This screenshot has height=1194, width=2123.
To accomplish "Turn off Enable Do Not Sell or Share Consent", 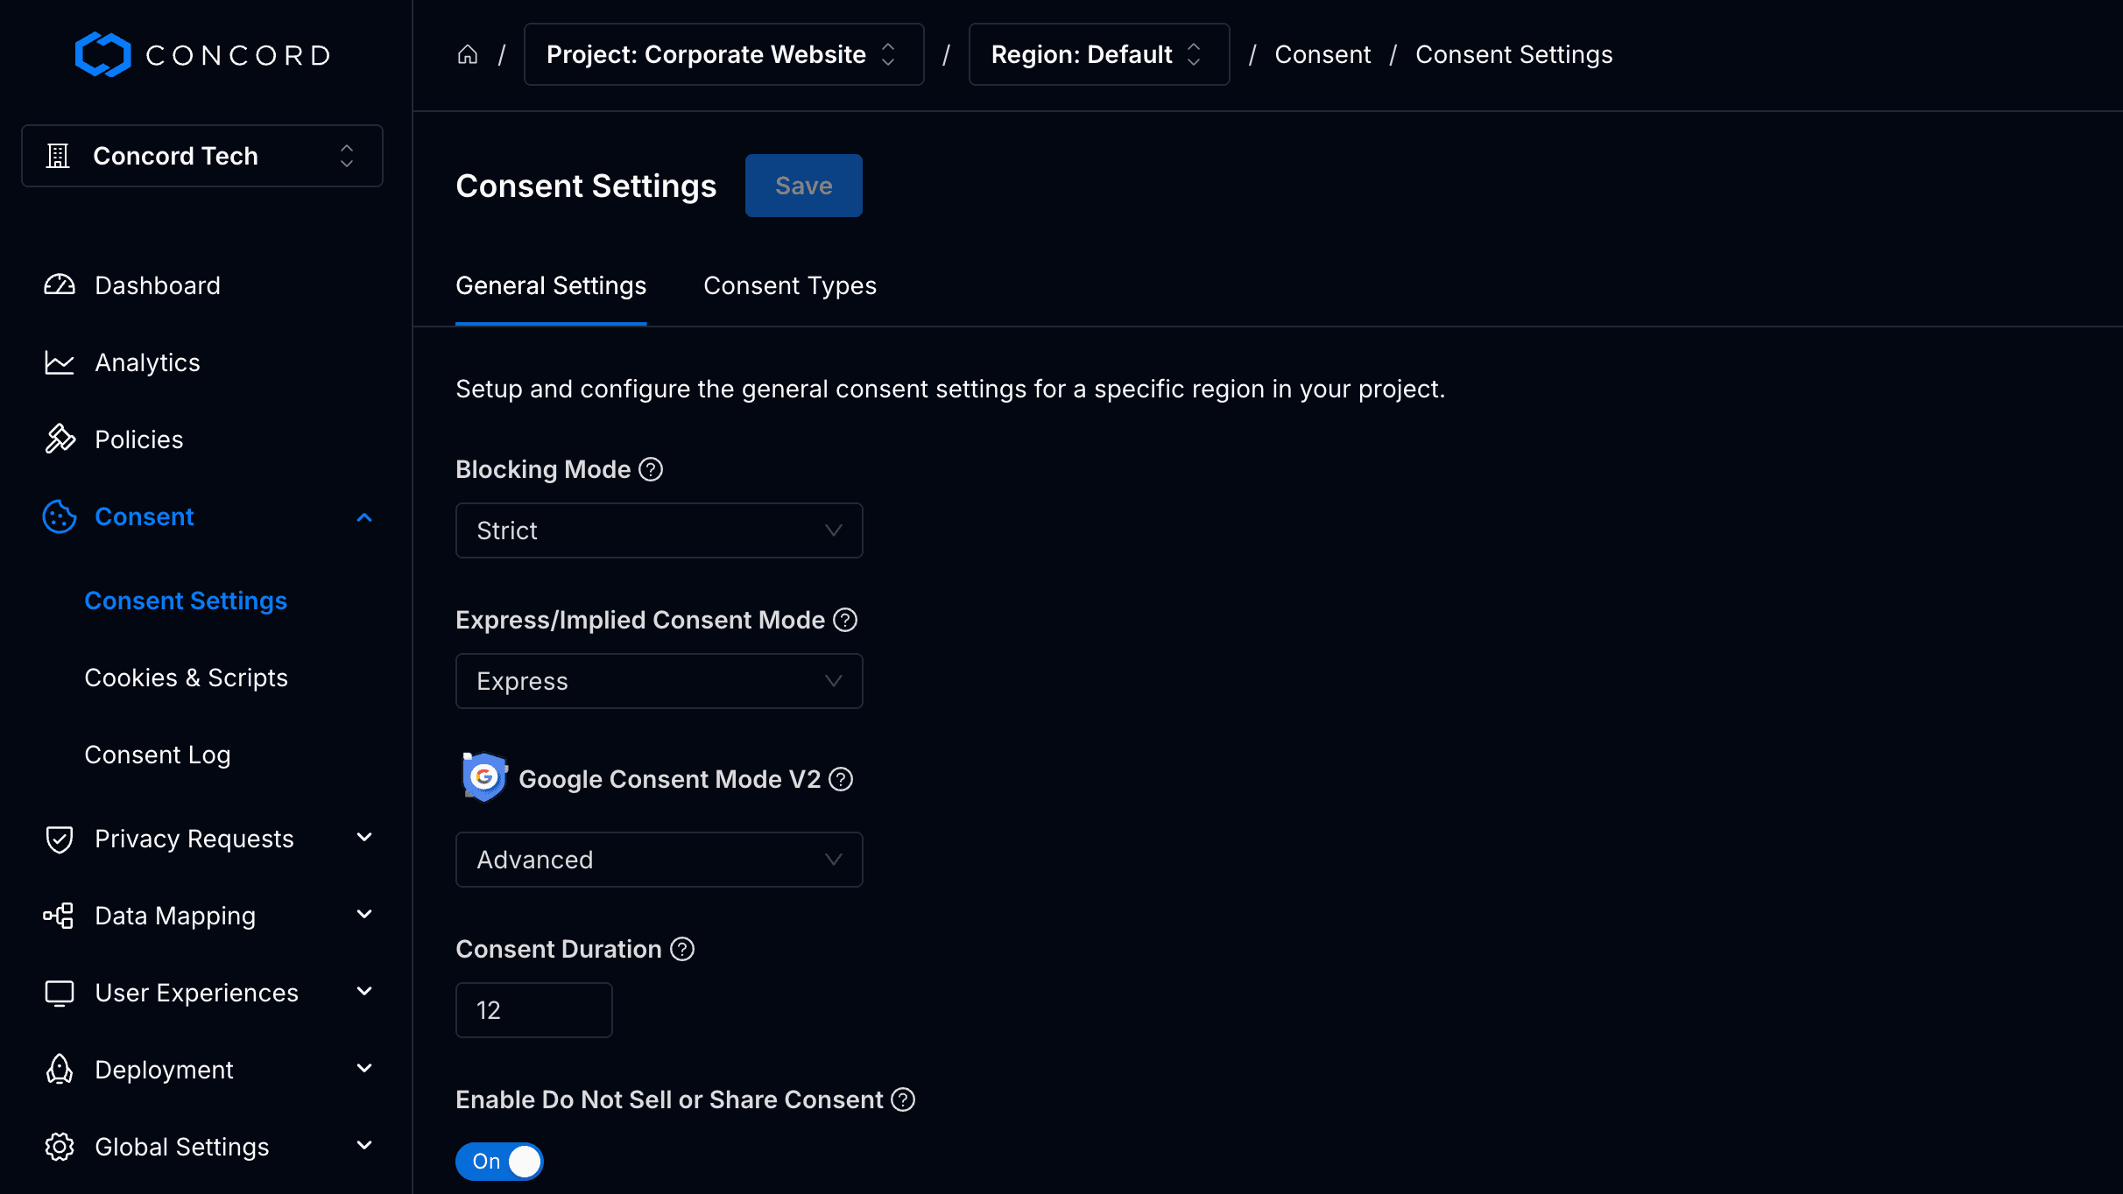I will pos(499,1161).
